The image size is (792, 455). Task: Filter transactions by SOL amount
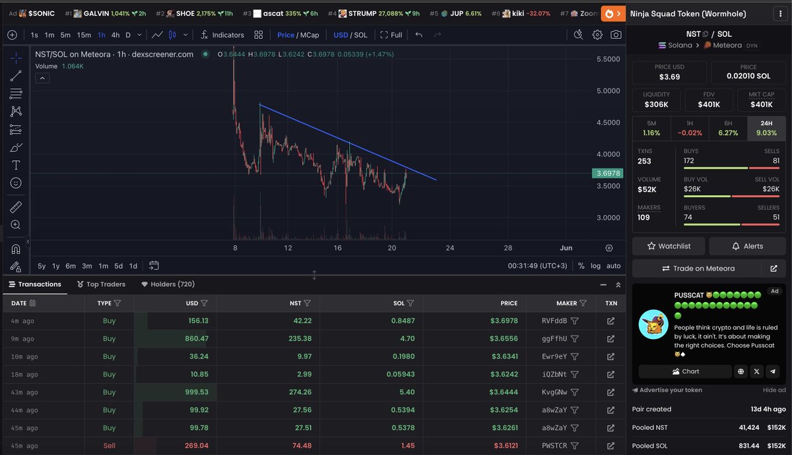pos(411,303)
